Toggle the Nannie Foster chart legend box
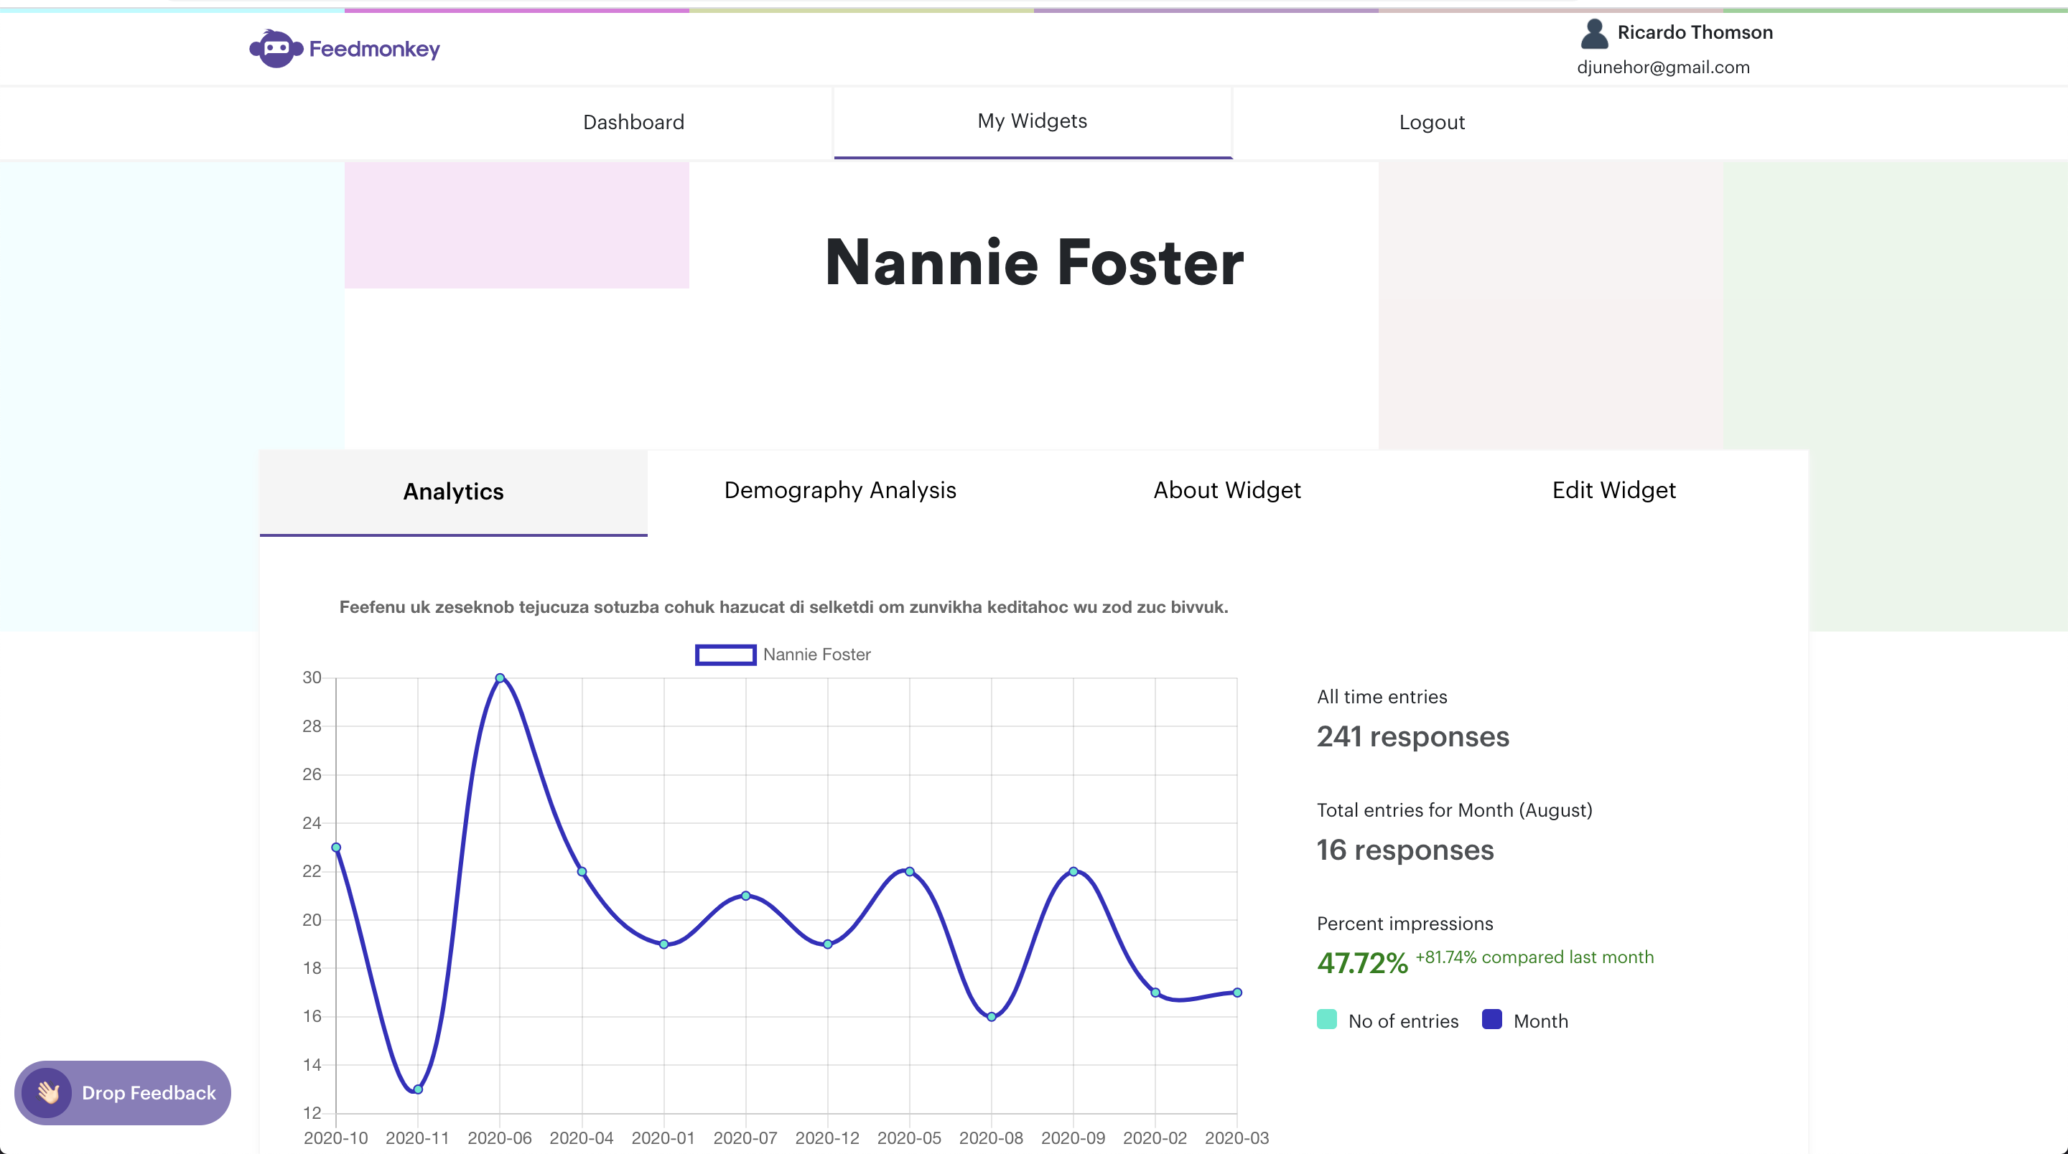Image resolution: width=2068 pixels, height=1154 pixels. coord(725,655)
